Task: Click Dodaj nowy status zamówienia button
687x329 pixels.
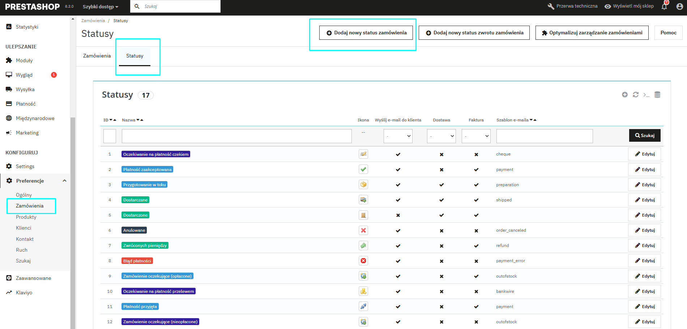Action: pos(366,33)
